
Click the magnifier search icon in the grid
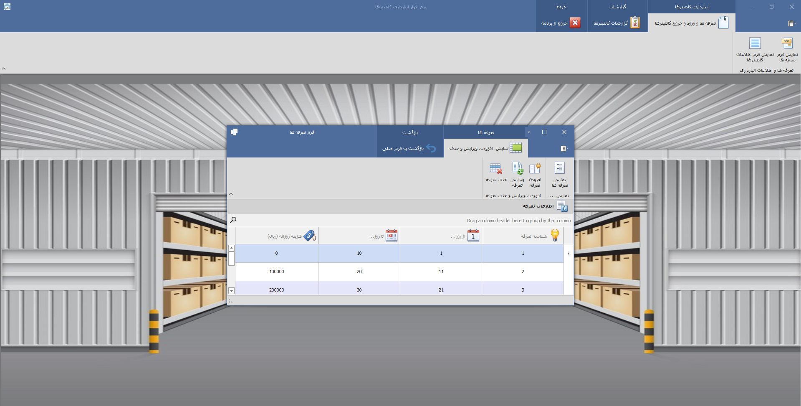tap(233, 220)
